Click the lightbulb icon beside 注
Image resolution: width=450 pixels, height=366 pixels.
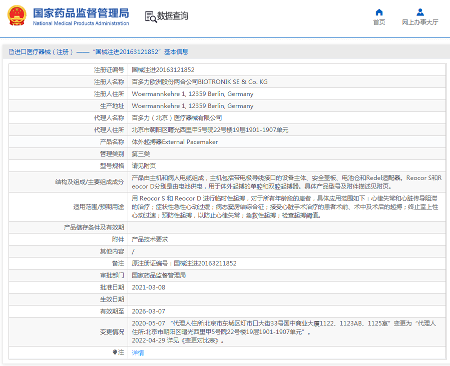(x=115, y=352)
